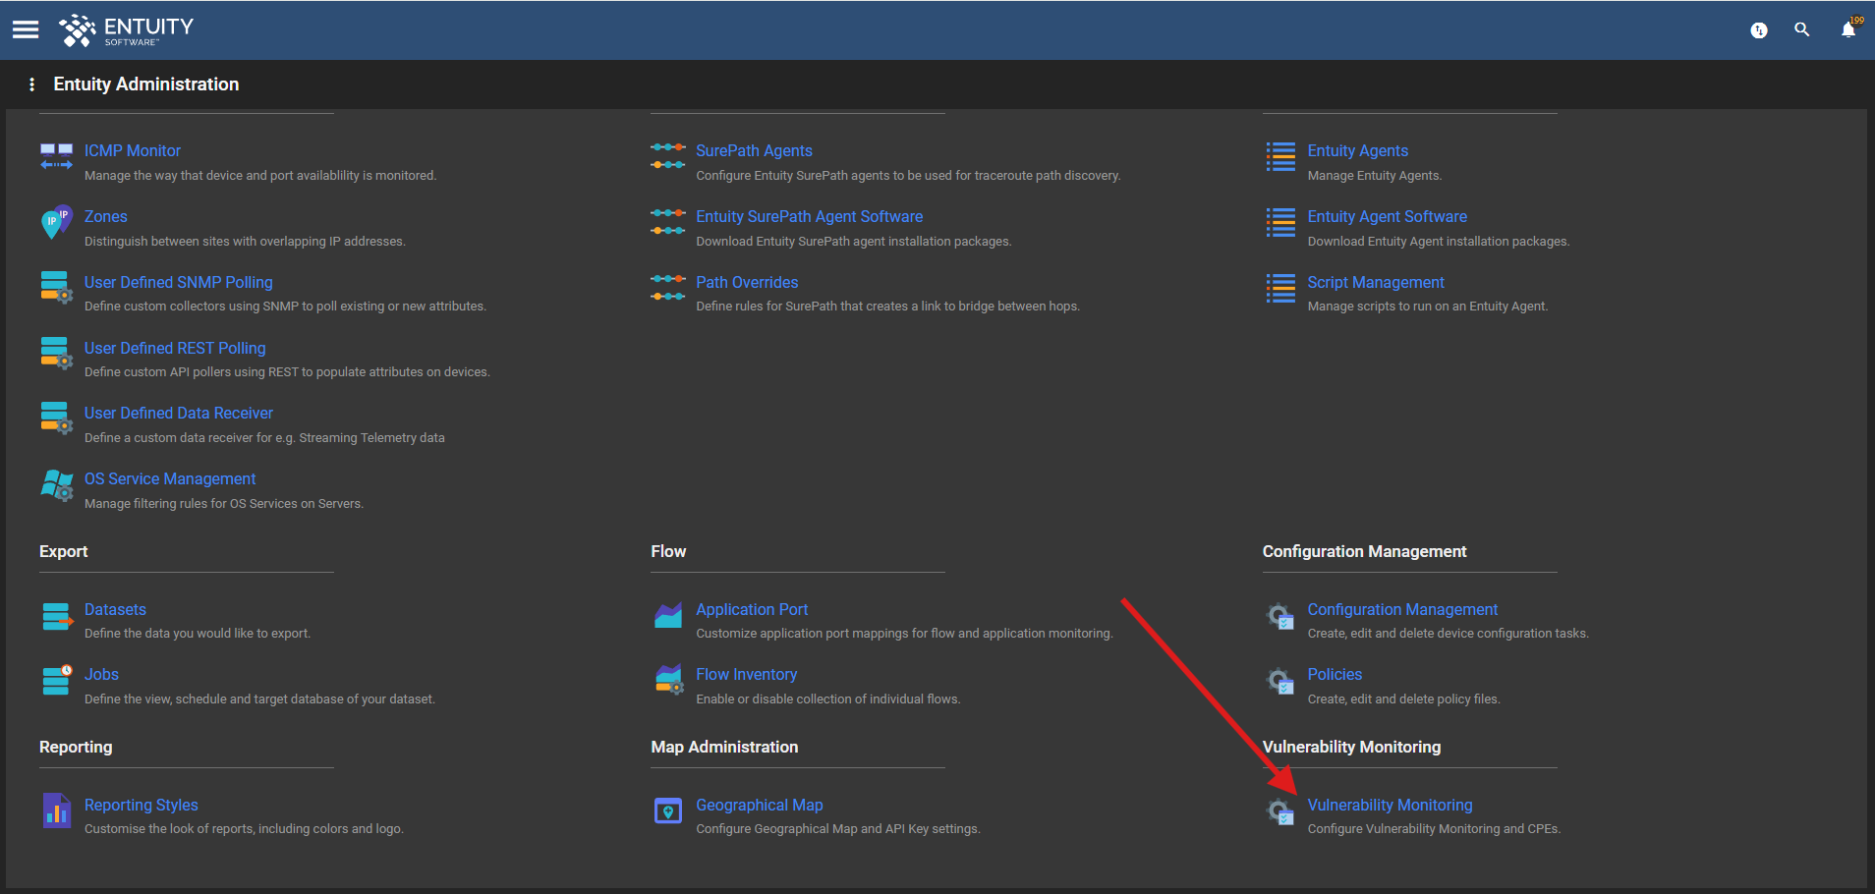Click the Entuity SurePath Agent Software icon
Viewport: 1875px width, 894px height.
668,222
